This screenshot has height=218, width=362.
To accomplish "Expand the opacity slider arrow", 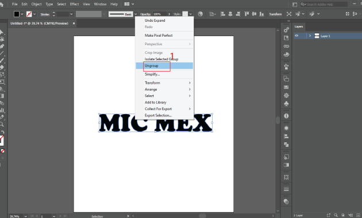I will click(x=170, y=14).
